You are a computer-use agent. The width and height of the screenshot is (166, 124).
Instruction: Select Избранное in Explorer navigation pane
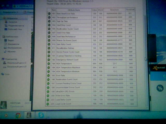pos(10,18)
